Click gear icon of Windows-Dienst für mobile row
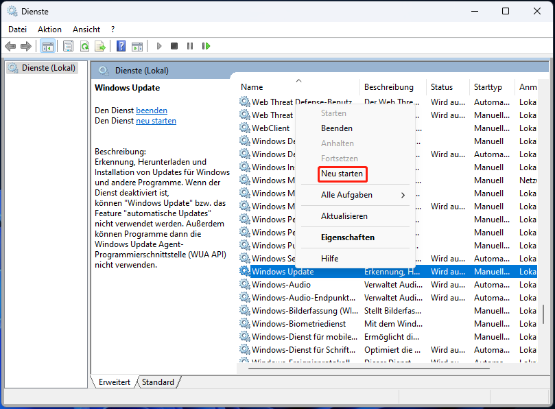The image size is (555, 409). [245, 336]
